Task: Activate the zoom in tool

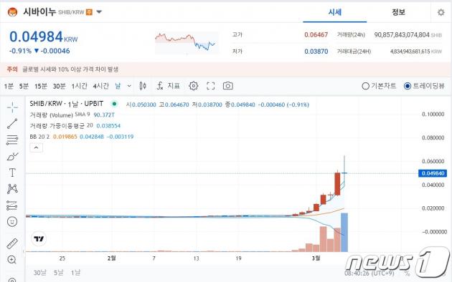Action: click(x=12, y=260)
